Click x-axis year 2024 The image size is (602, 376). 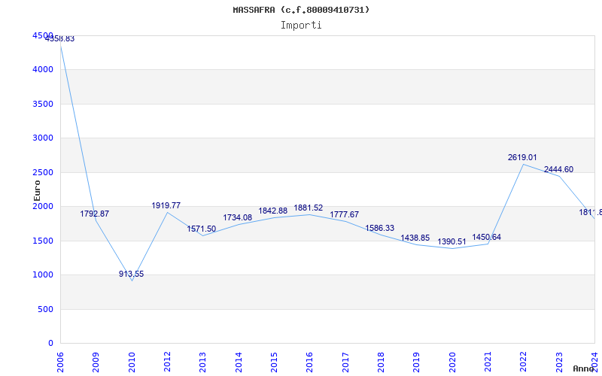[594, 362]
